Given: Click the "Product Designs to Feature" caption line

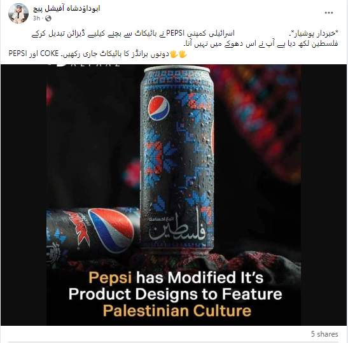Looking at the screenshot, I should point(176,294).
